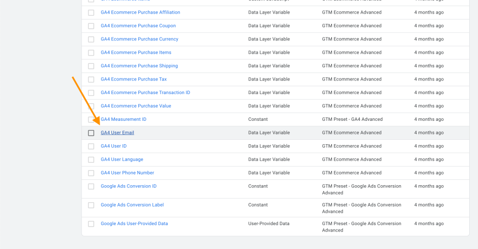Open the Google Ads Conversion ID variable
478x249 pixels.
128,186
